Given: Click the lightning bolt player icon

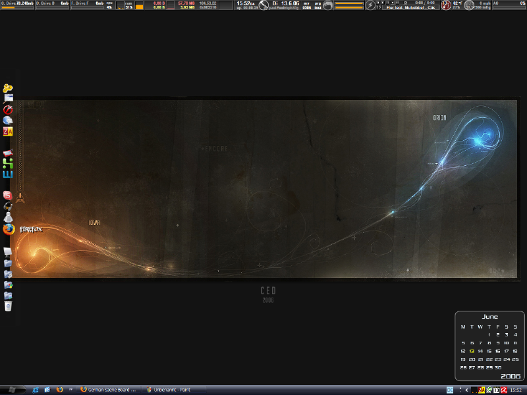Looking at the screenshot, I should 370,5.
